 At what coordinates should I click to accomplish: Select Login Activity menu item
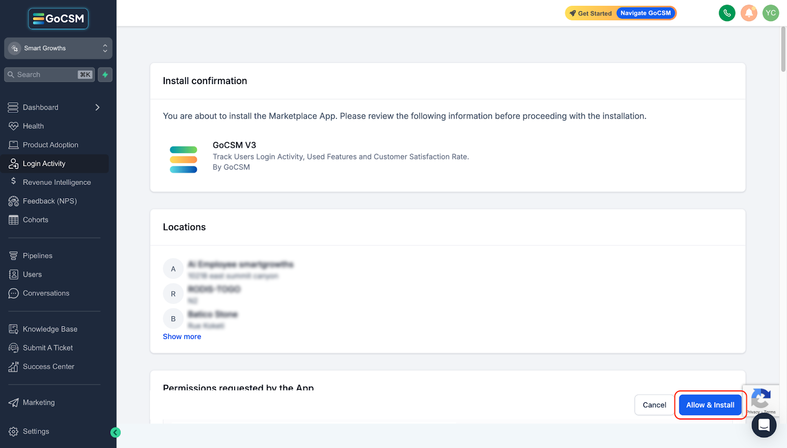(44, 163)
